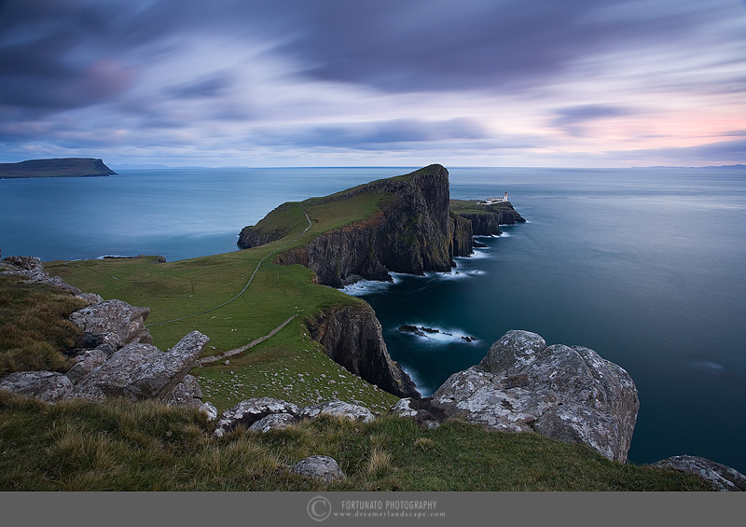This screenshot has width=746, height=527.
Task: Click the rock in the bottom right corner
Action: tap(704, 472)
